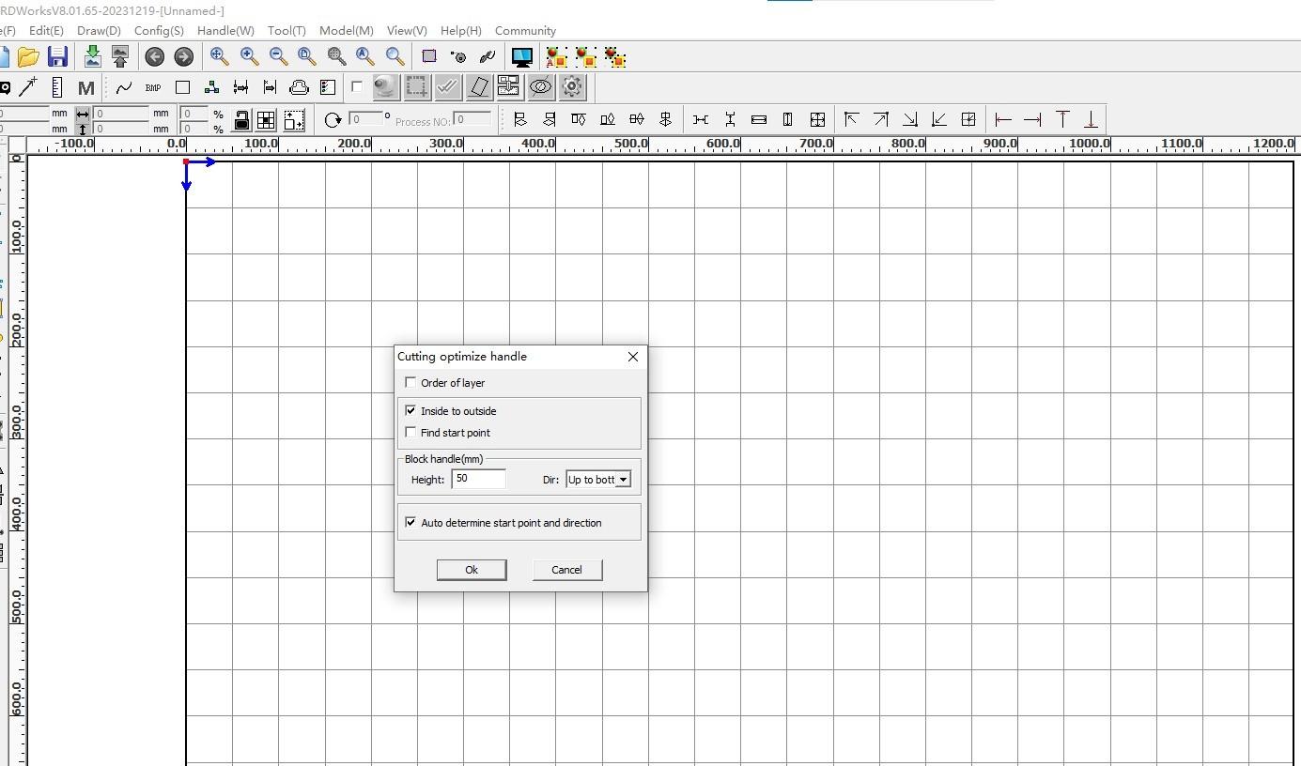
Task: Click the Process NO input field
Action: click(472, 119)
